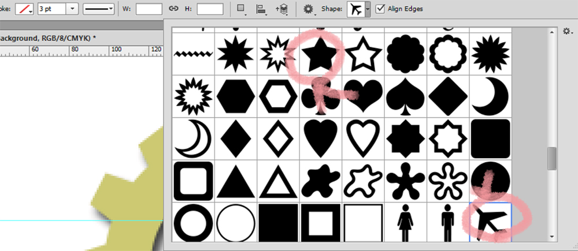Click the shape picker scrollbar thumb
This screenshot has height=251, width=578.
pos(551,159)
